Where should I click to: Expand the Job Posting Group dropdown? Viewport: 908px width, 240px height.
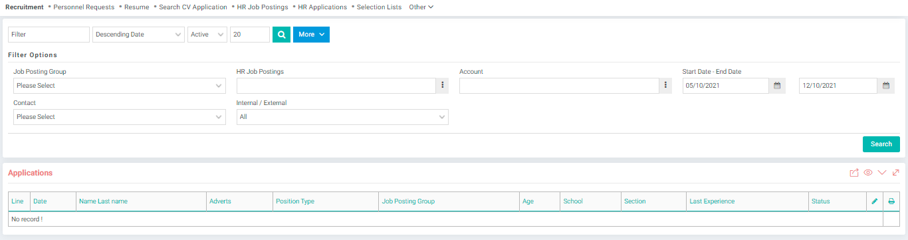[120, 86]
